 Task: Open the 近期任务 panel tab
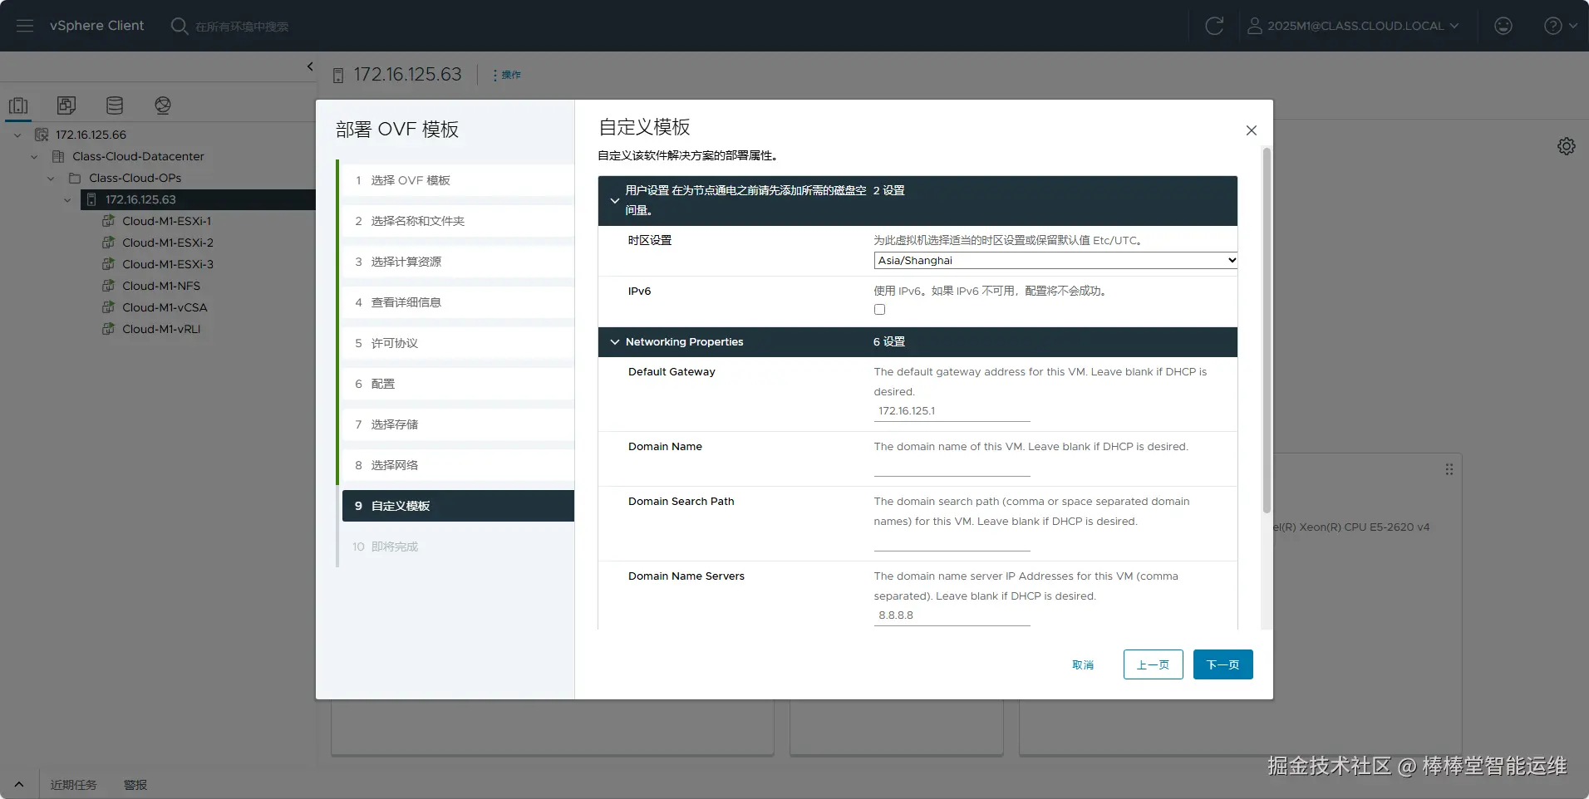[73, 785]
